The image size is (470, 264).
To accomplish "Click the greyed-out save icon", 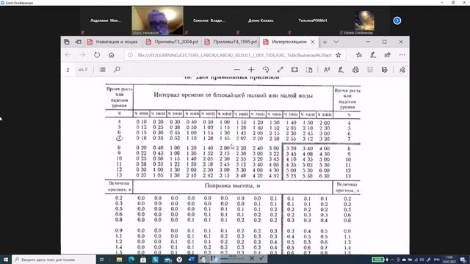I will (x=370, y=70).
